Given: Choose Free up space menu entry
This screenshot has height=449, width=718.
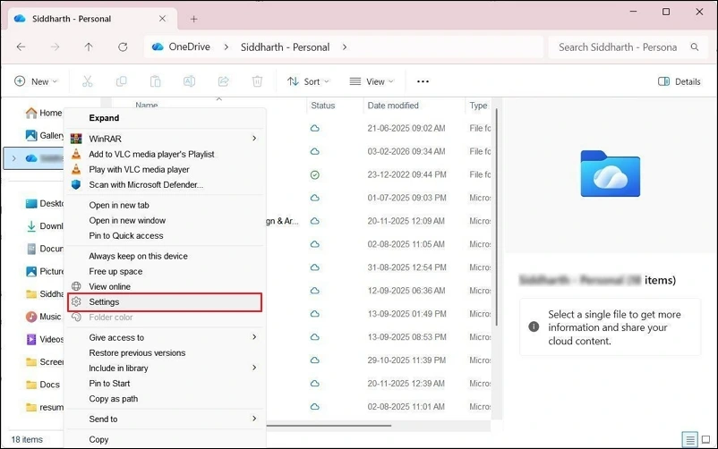Looking at the screenshot, I should tap(115, 271).
